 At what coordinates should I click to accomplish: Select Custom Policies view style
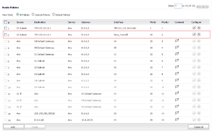click(x=33, y=14)
